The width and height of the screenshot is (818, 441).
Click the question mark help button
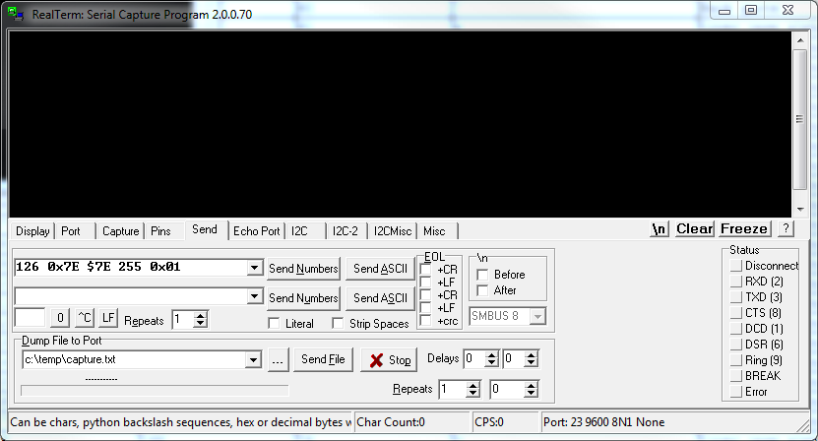click(786, 228)
